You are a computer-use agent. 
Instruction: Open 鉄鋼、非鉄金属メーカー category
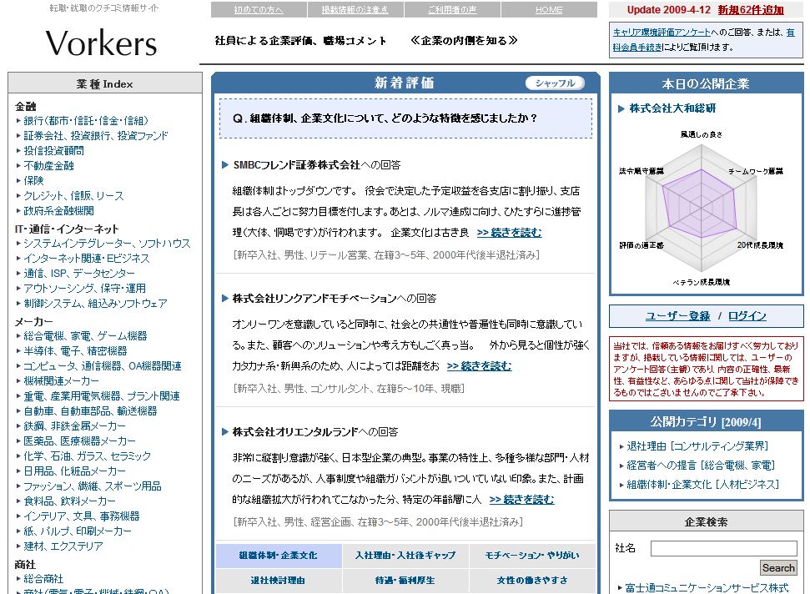74,426
